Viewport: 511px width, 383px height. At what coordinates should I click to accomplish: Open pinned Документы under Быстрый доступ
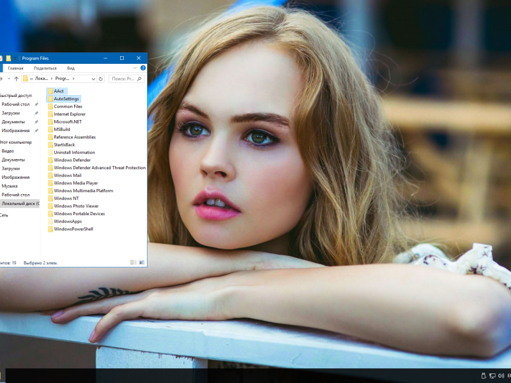(13, 122)
